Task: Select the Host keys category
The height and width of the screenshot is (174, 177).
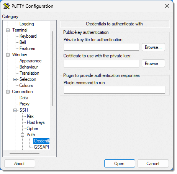Action: 36,122
